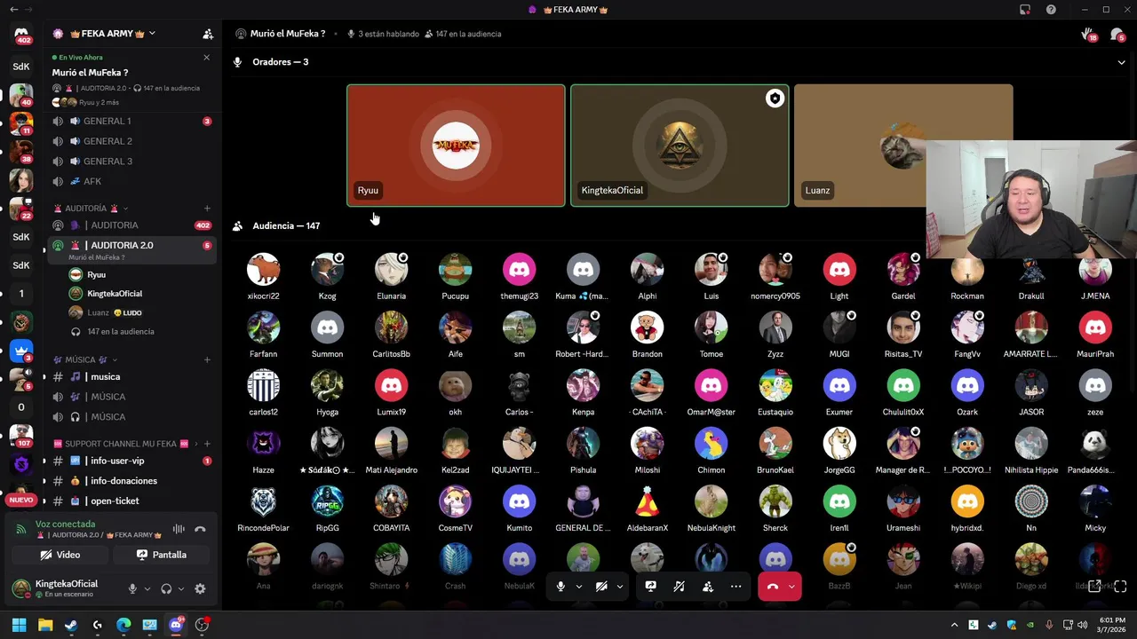Open the musica text channel
The width and height of the screenshot is (1137, 639).
pos(131,376)
